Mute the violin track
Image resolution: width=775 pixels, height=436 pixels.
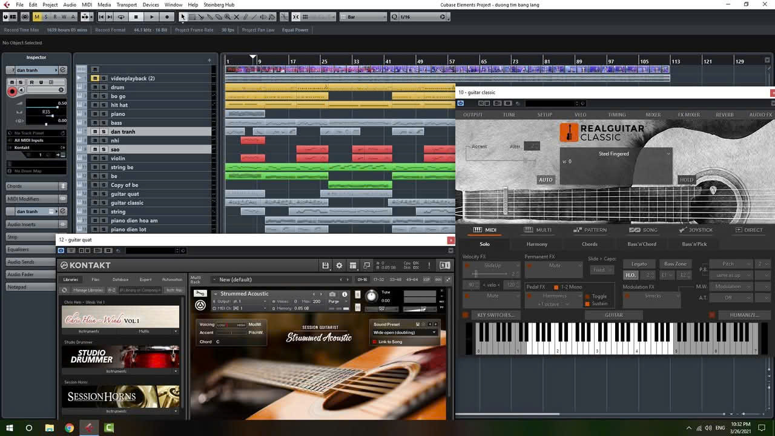click(x=95, y=159)
